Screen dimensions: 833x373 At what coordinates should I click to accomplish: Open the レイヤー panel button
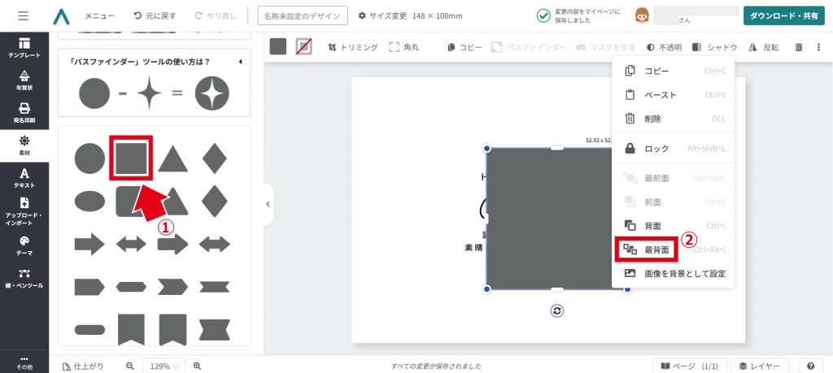coord(759,366)
